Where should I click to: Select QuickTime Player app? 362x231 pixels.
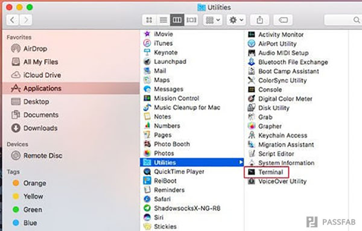coord(174,172)
